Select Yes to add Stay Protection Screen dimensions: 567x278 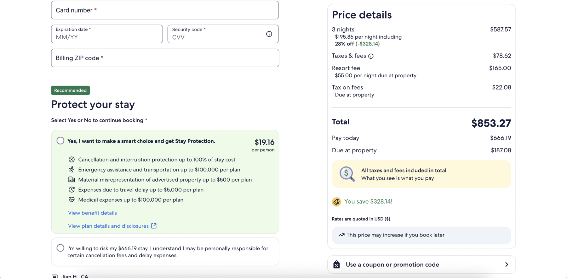point(60,140)
